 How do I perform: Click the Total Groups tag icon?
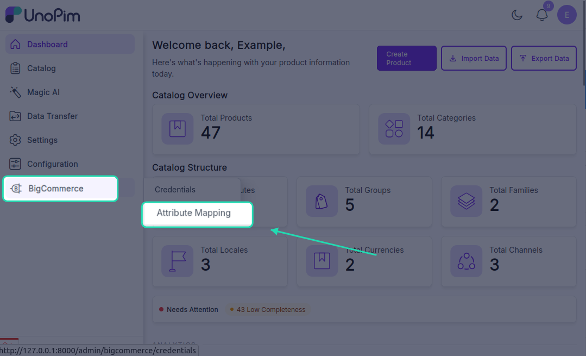(x=322, y=201)
